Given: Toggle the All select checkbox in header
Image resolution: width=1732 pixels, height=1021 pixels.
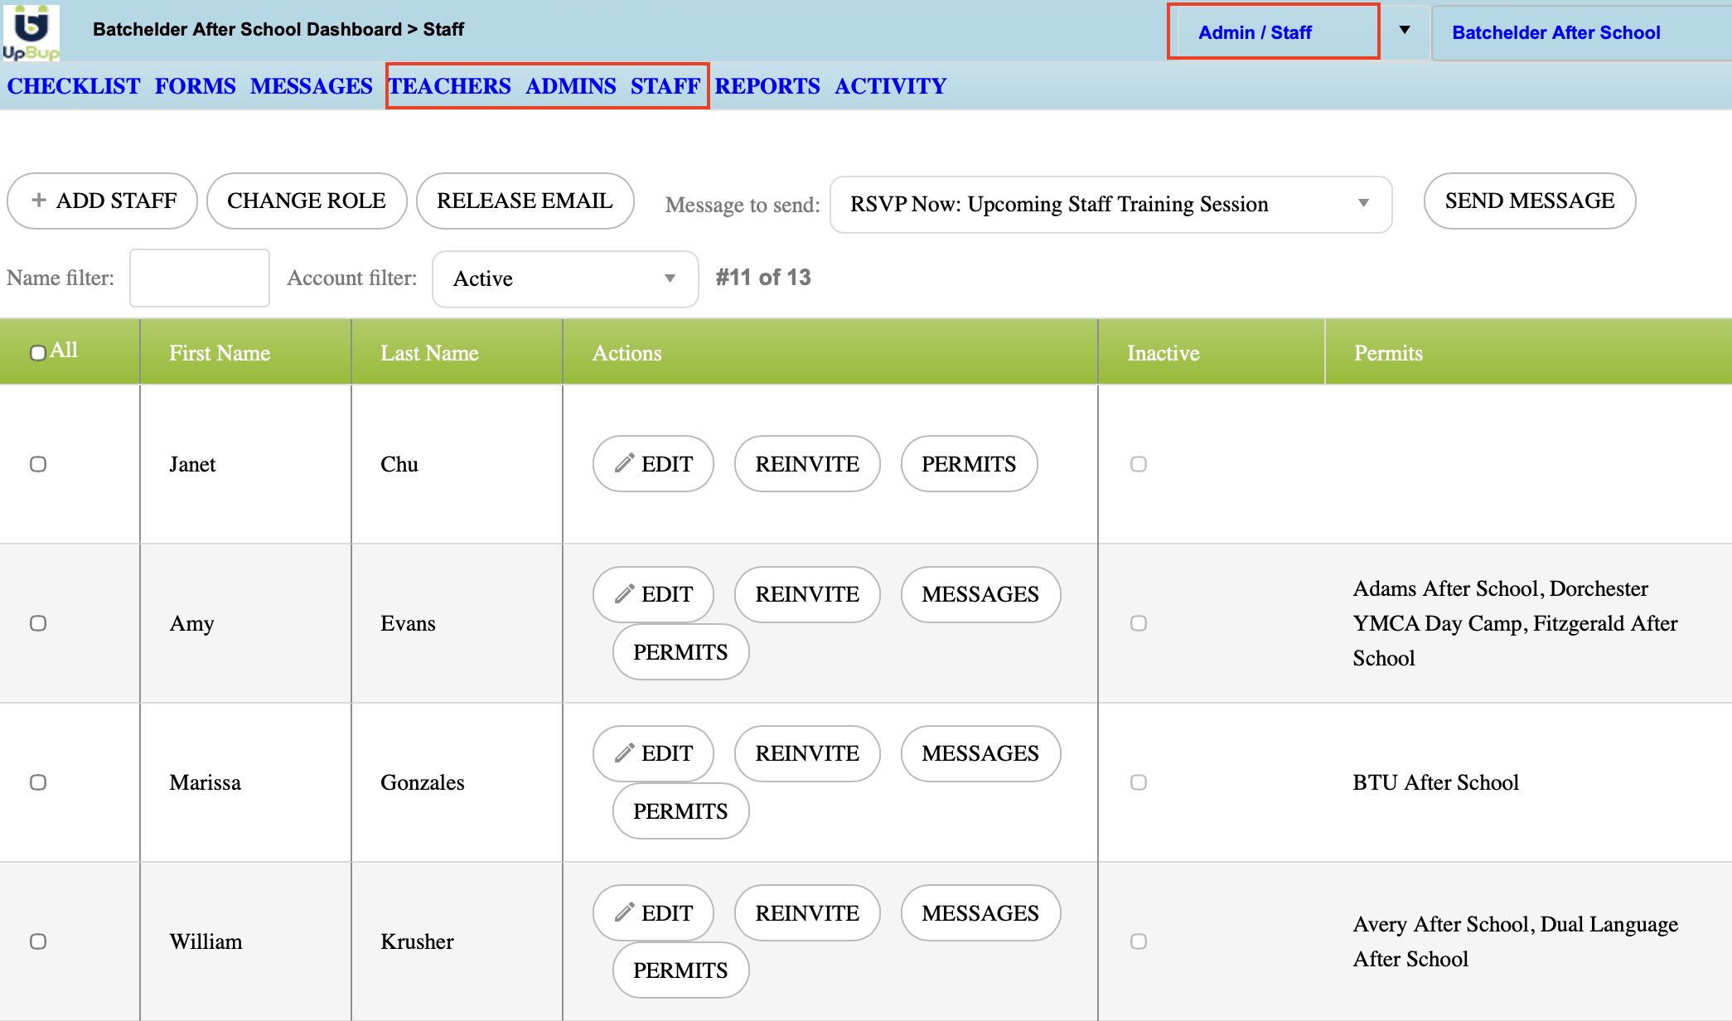Looking at the screenshot, I should pyautogui.click(x=38, y=353).
